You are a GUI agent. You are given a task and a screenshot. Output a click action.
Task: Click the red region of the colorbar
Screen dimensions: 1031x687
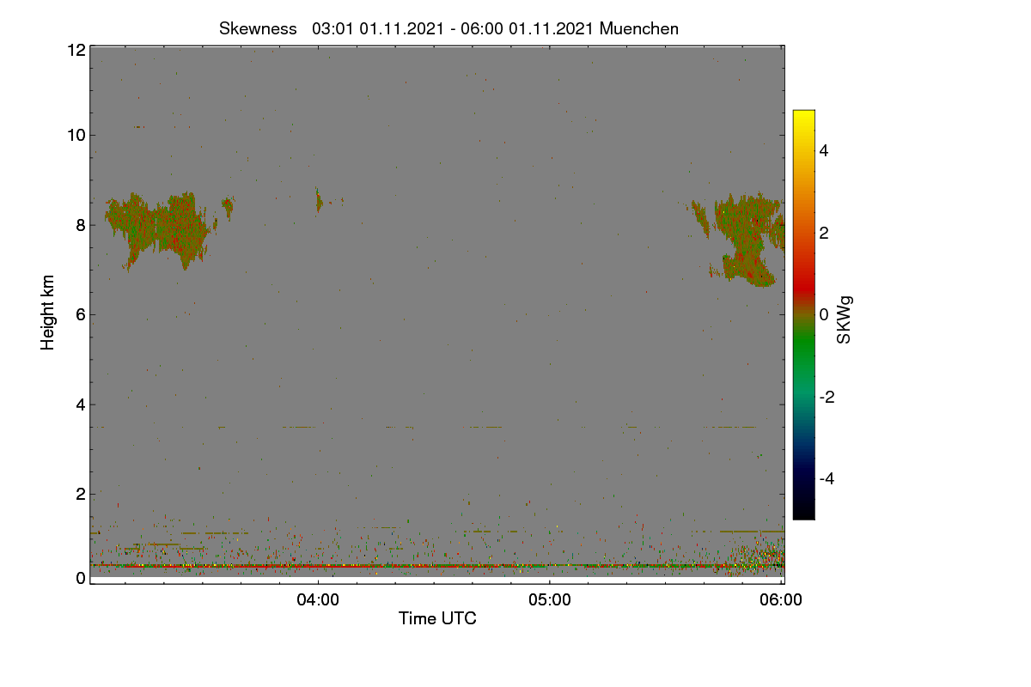803,283
